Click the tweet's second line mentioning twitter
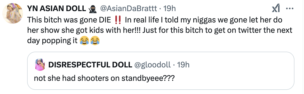Screen dimensions: 304x94 click(x=159, y=30)
